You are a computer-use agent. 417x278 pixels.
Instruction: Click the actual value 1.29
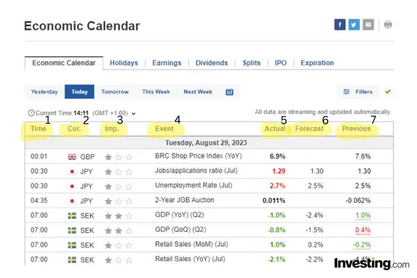pos(279,171)
